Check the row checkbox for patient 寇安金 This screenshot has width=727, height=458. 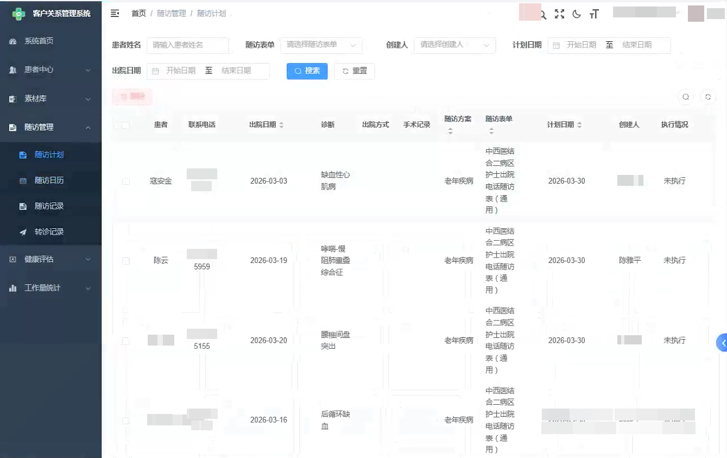(125, 181)
